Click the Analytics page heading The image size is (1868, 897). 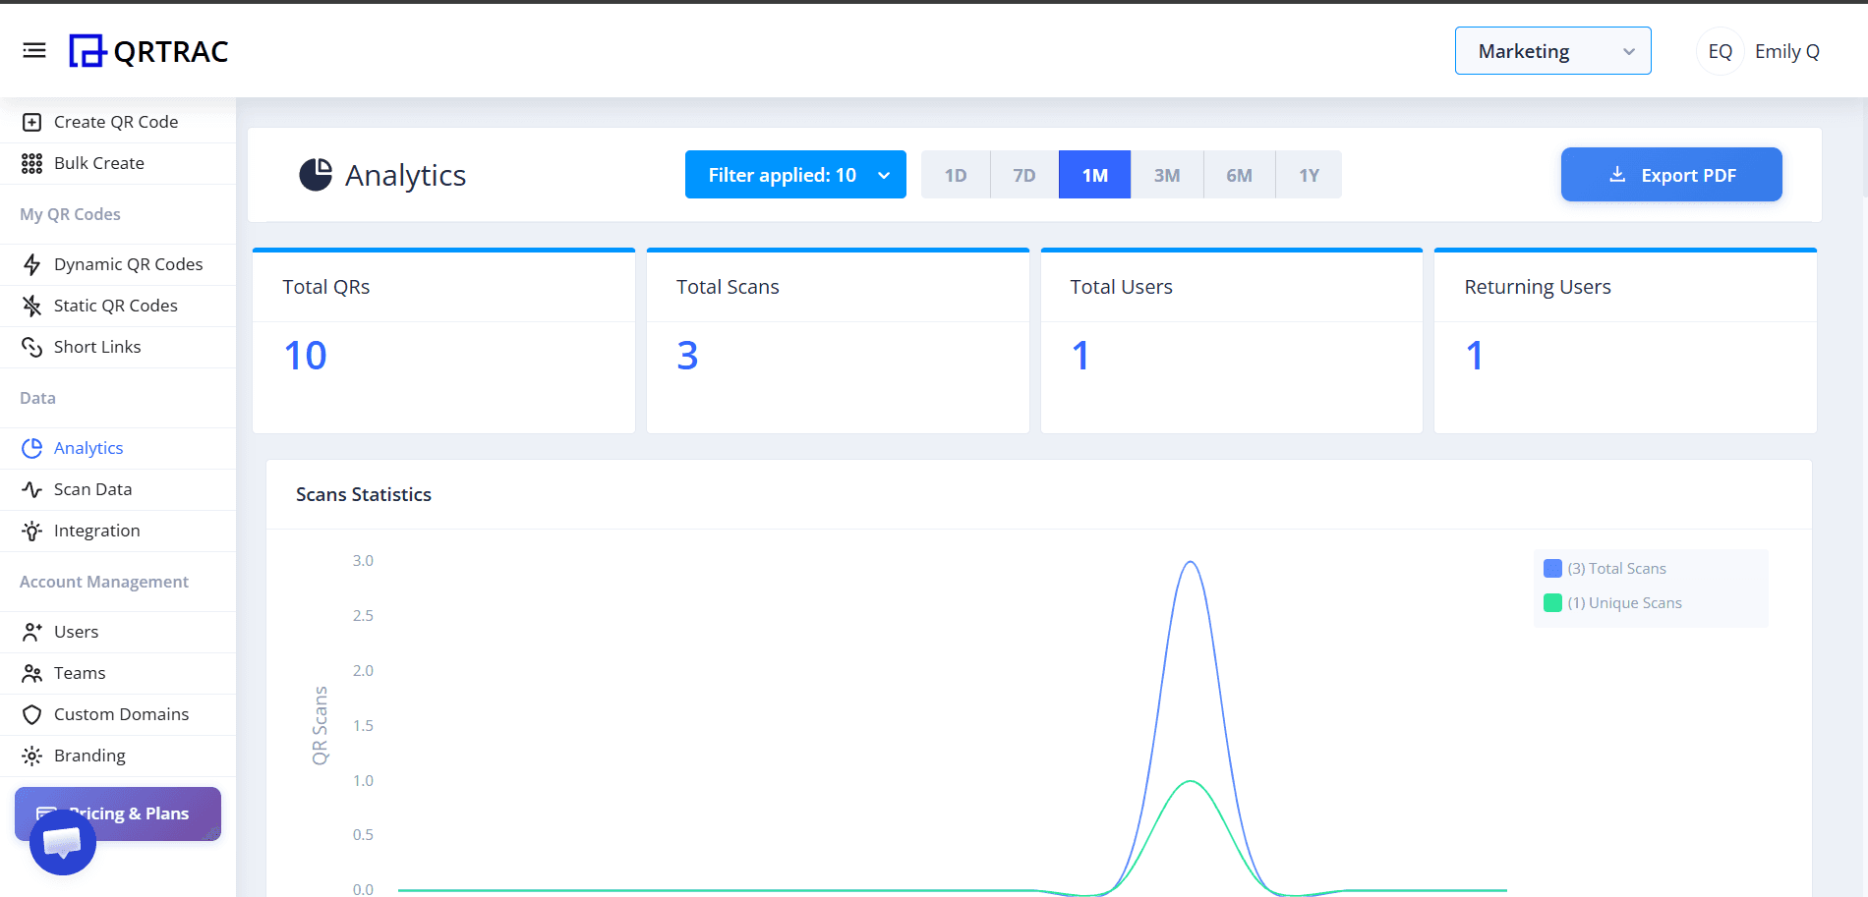point(406,175)
